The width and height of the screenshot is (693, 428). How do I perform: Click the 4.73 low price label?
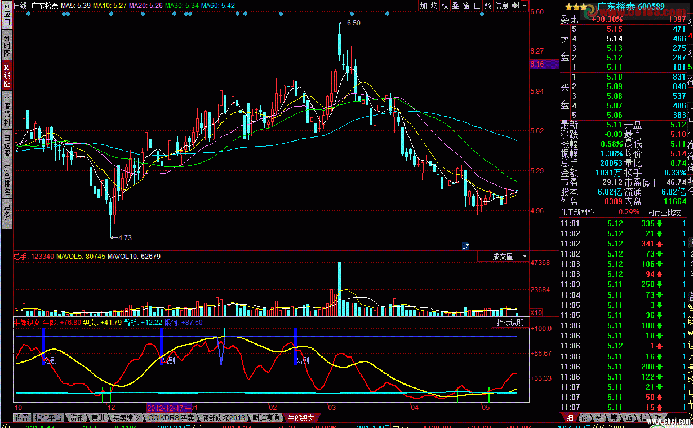(125, 238)
